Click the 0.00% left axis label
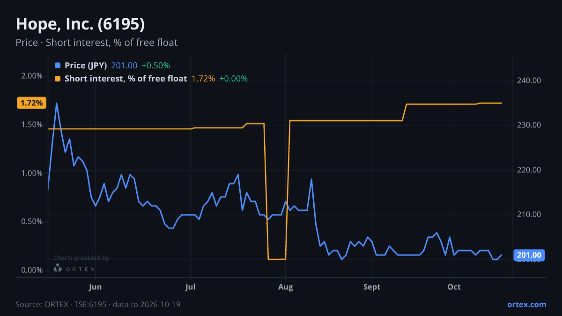This screenshot has height=316, width=562. (33, 270)
